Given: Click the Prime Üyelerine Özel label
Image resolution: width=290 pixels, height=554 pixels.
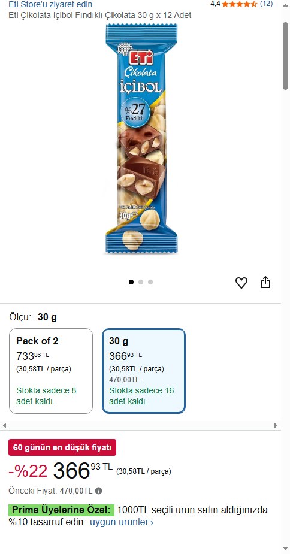Looking at the screenshot, I should point(62,510).
